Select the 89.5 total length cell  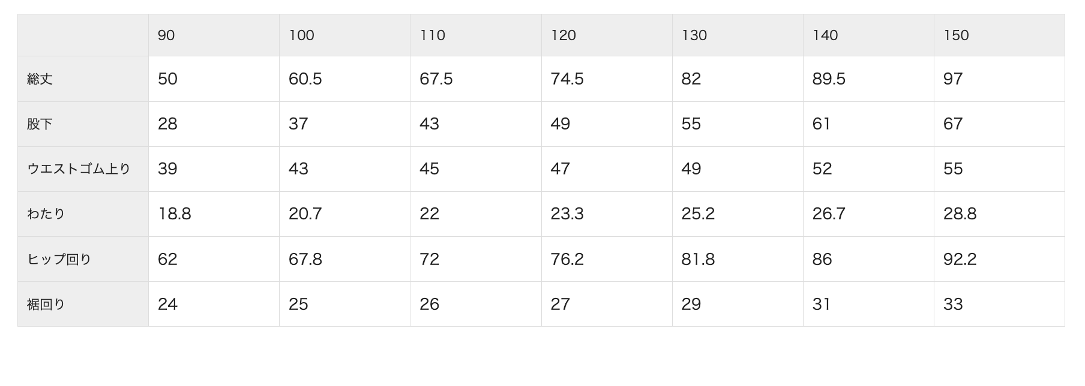point(829,79)
